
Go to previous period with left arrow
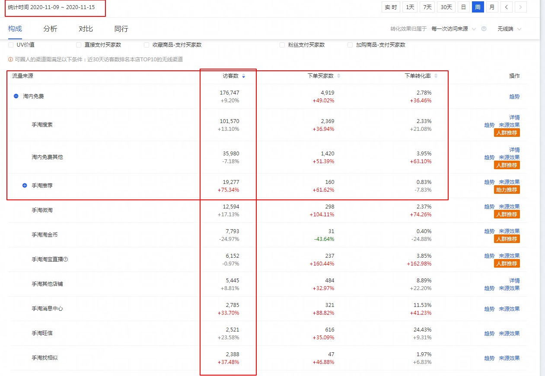pyautogui.click(x=506, y=7)
